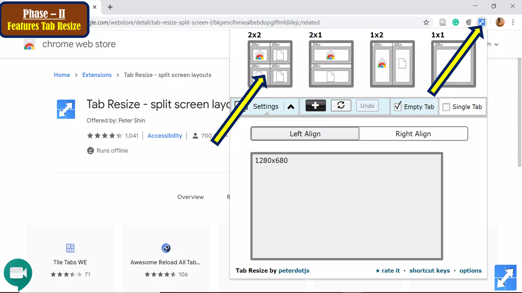Open the options link
This screenshot has height=293, width=522.
pos(471,271)
